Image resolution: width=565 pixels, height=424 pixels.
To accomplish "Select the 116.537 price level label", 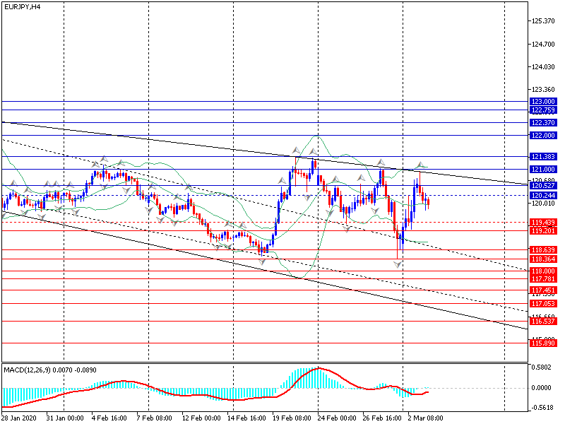I will 542,322.
